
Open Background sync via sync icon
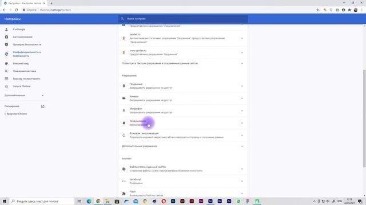click(x=124, y=136)
